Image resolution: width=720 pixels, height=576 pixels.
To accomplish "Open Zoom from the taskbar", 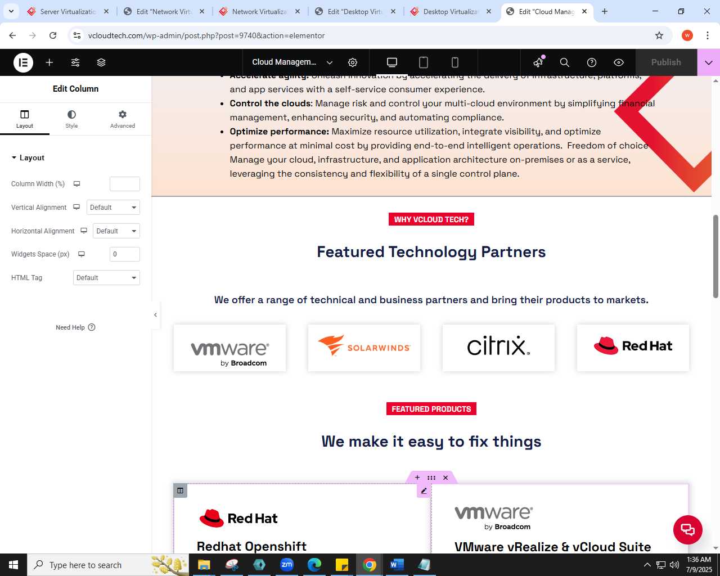I will (287, 565).
